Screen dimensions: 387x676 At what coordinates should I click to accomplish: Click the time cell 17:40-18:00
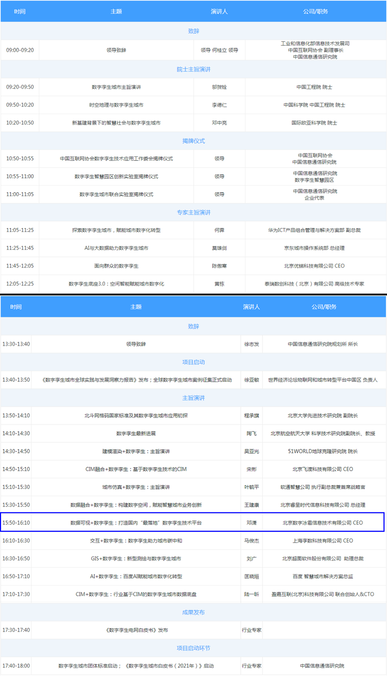click(x=16, y=666)
